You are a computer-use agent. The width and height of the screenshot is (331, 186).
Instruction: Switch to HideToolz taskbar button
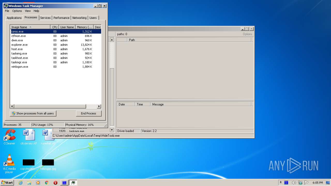pos(64,183)
